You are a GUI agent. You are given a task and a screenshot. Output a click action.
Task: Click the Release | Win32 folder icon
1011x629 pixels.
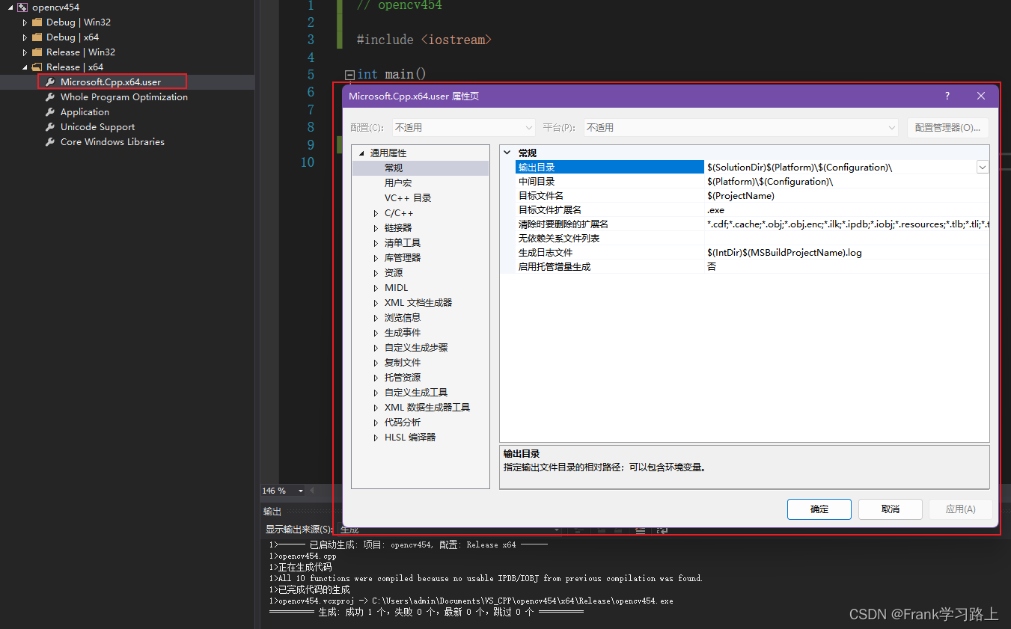tap(37, 52)
